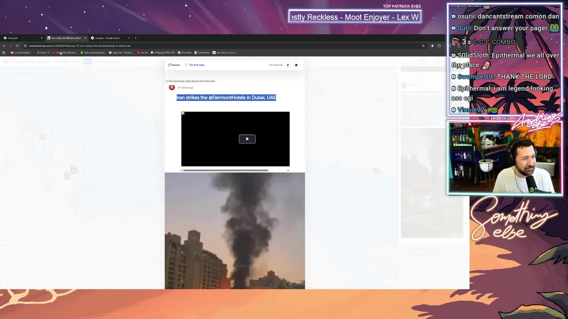
Task: Go back to previous page
Action: click(4, 46)
